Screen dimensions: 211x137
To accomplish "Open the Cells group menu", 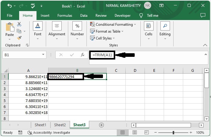I will point(148,31).
